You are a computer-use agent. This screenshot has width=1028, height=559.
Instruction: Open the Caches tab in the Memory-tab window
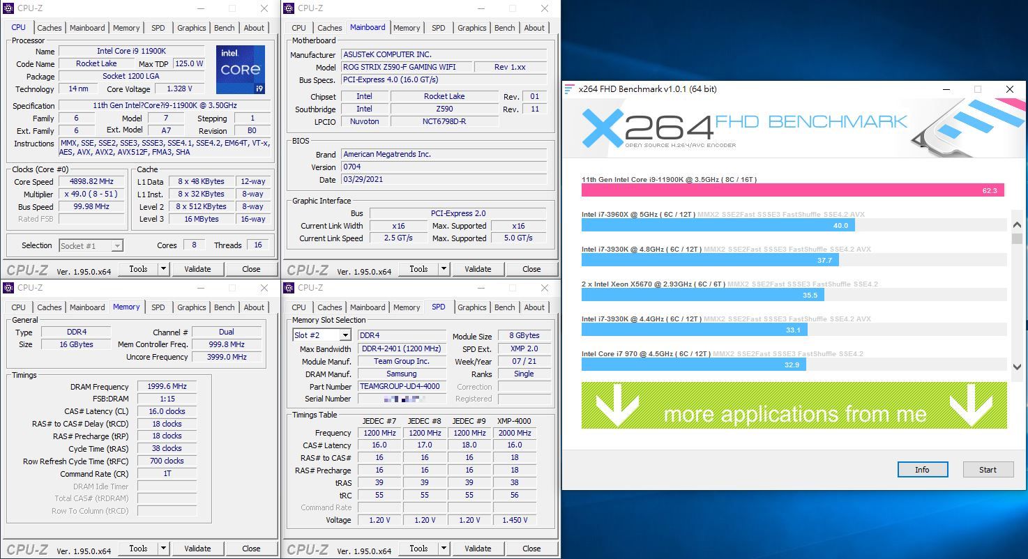50,307
